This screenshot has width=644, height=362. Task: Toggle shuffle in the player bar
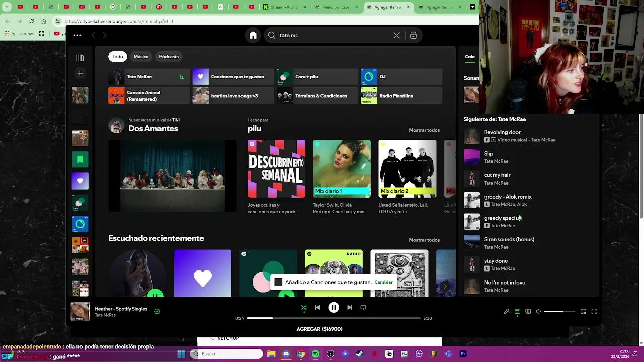pyautogui.click(x=304, y=307)
